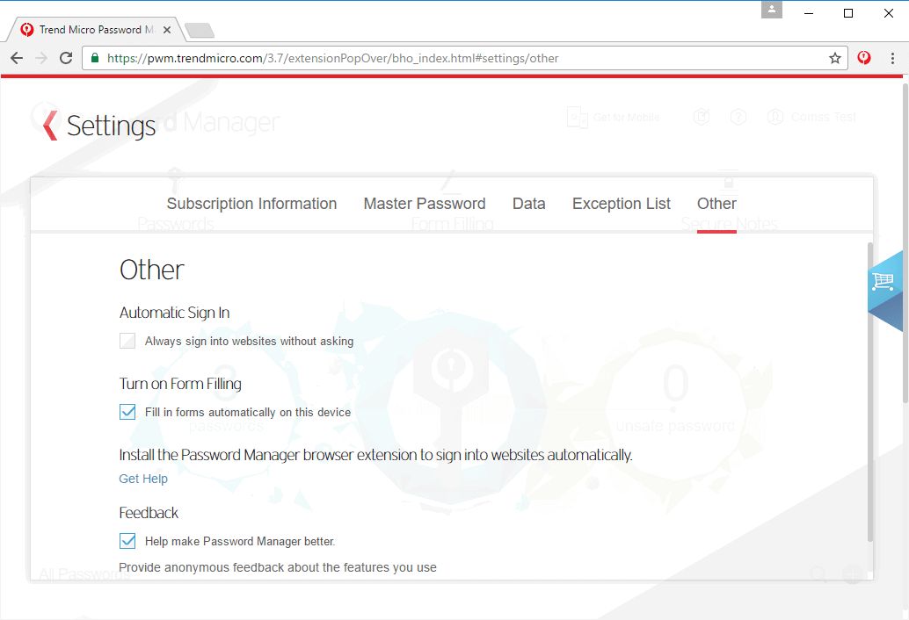Open the blue shopping cart side tab
Viewport: 909px width, 620px height.
[885, 292]
